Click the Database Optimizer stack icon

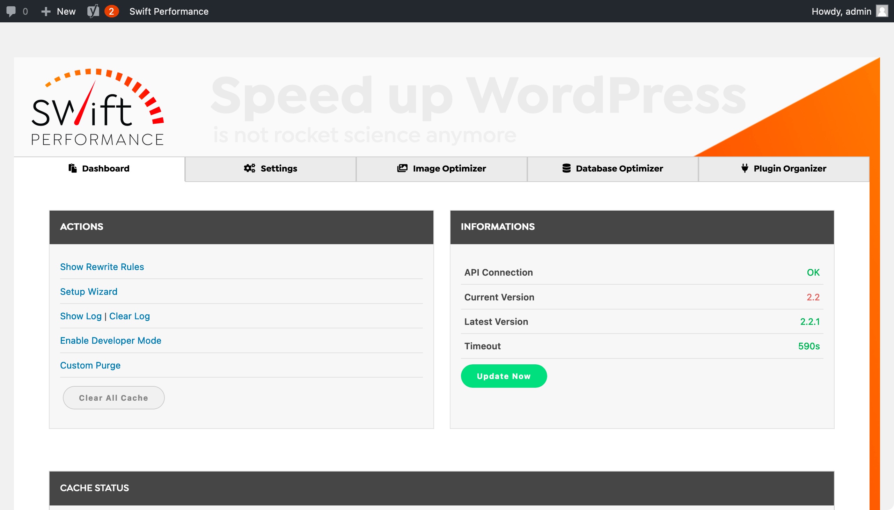tap(566, 168)
